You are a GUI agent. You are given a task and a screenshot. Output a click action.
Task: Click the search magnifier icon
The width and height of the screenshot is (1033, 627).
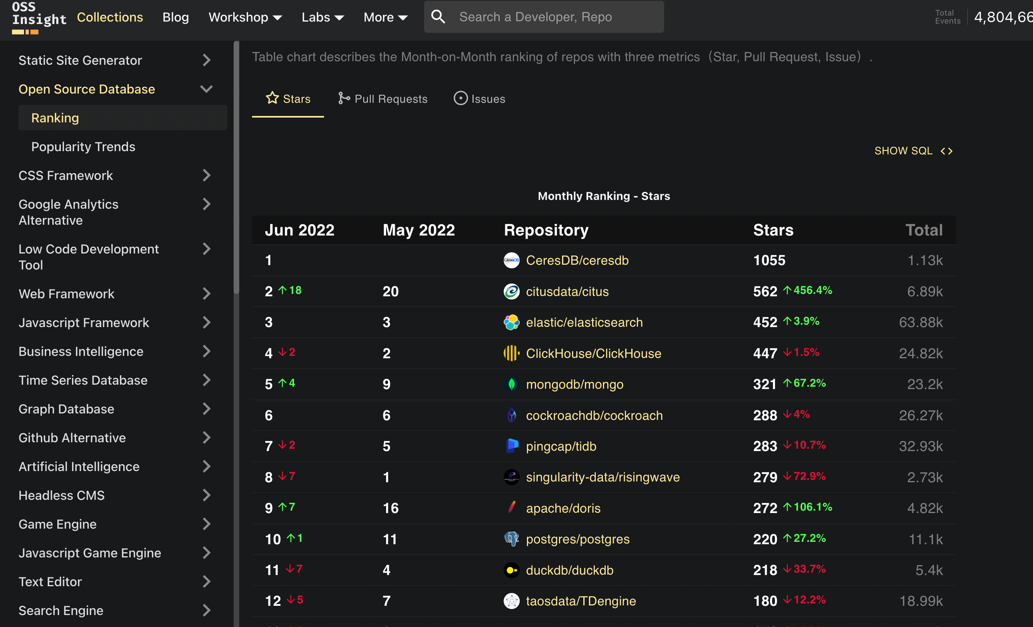tap(438, 17)
